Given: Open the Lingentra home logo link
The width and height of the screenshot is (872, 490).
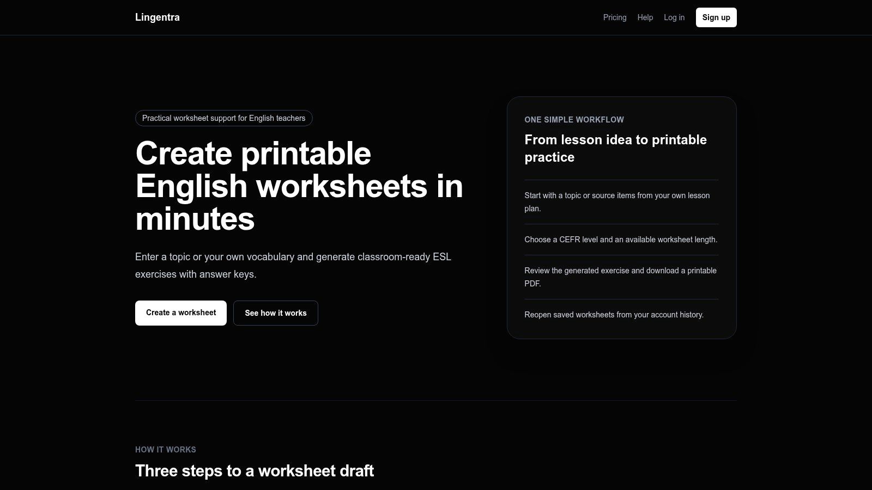Looking at the screenshot, I should (x=158, y=17).
